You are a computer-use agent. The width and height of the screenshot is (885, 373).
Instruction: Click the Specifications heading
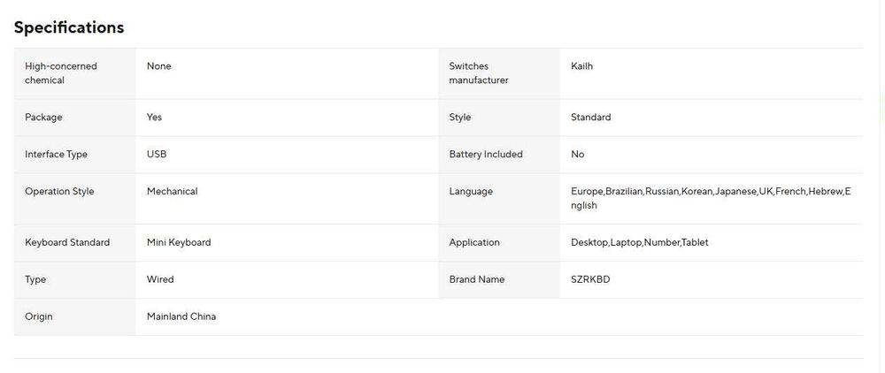click(x=69, y=27)
